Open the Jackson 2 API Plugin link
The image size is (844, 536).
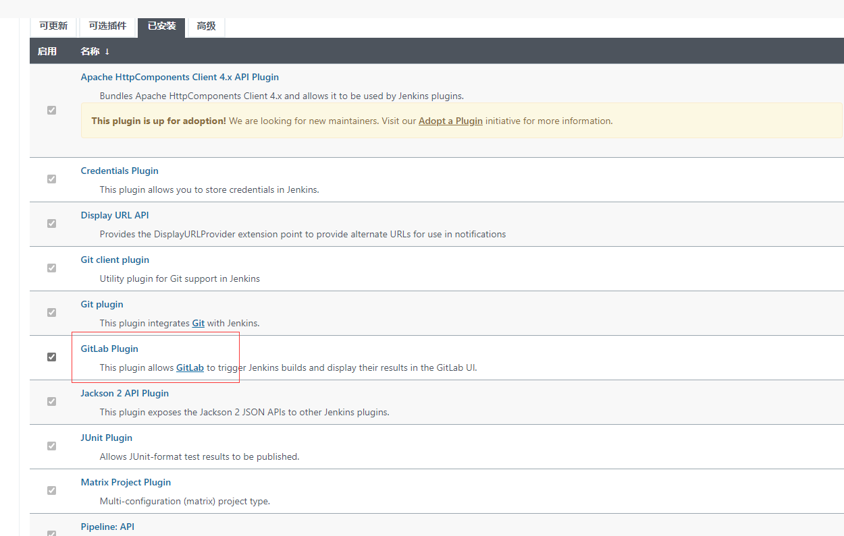tap(125, 393)
